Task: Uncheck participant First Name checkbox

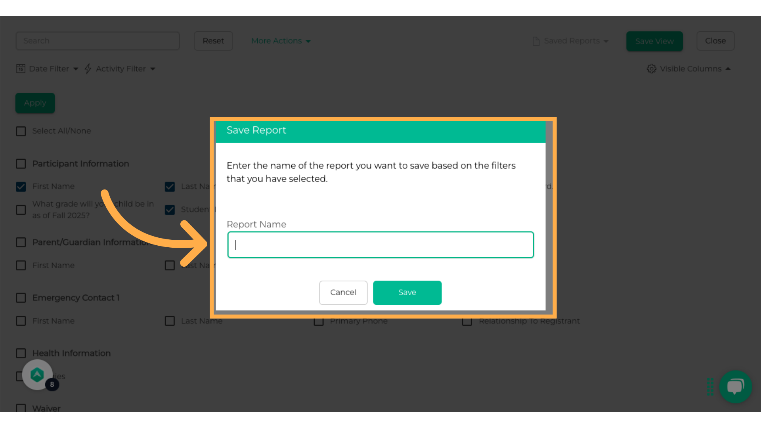Action: pyautogui.click(x=21, y=187)
